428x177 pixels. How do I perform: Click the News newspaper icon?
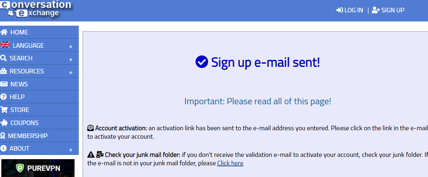[x=4, y=84]
